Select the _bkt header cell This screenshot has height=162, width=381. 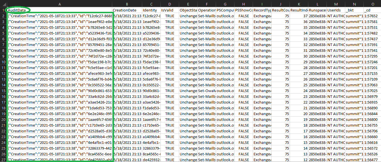354,10
